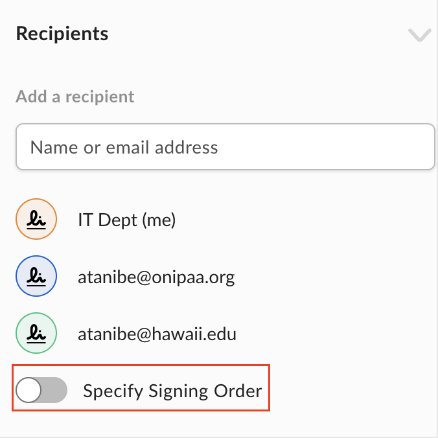Focus the Name or email address field
The height and width of the screenshot is (438, 438).
coord(225,146)
